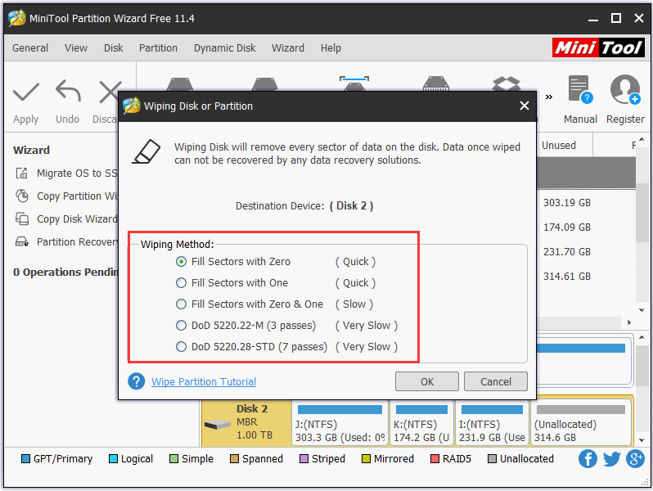Click the Register user icon
The height and width of the screenshot is (491, 653).
pos(625,89)
